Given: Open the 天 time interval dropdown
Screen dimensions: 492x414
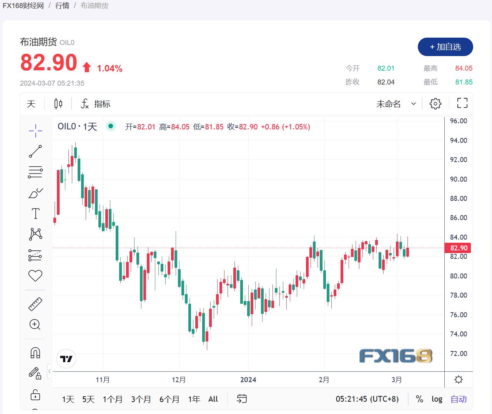Looking at the screenshot, I should (31, 104).
